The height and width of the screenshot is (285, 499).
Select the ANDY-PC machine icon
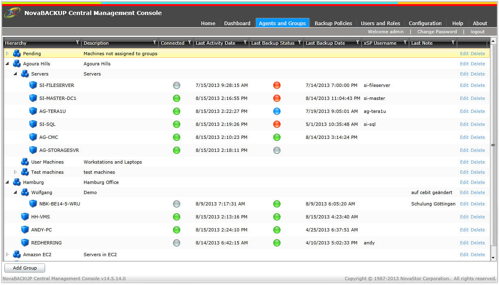[x=25, y=230]
